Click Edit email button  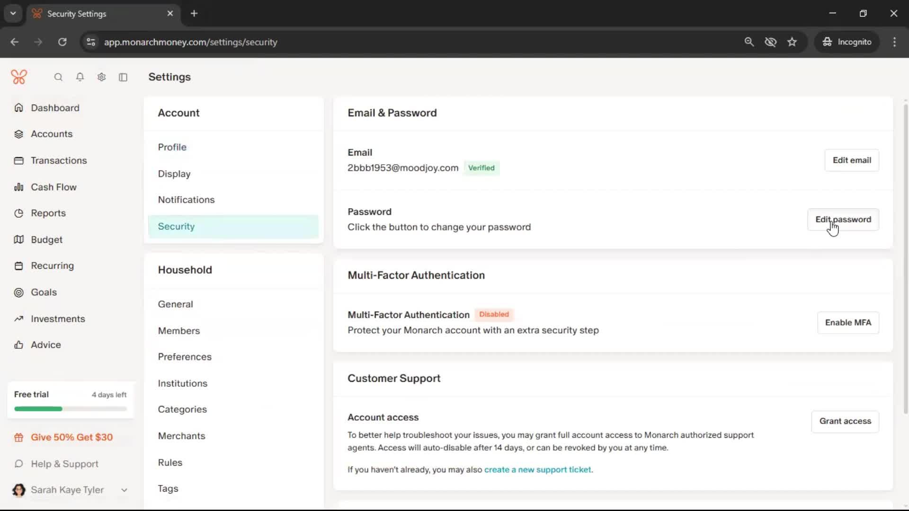[851, 160]
